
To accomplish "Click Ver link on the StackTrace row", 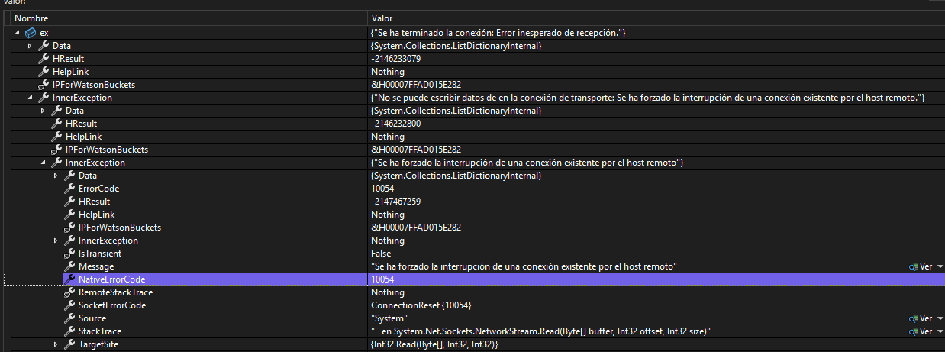I will point(926,332).
